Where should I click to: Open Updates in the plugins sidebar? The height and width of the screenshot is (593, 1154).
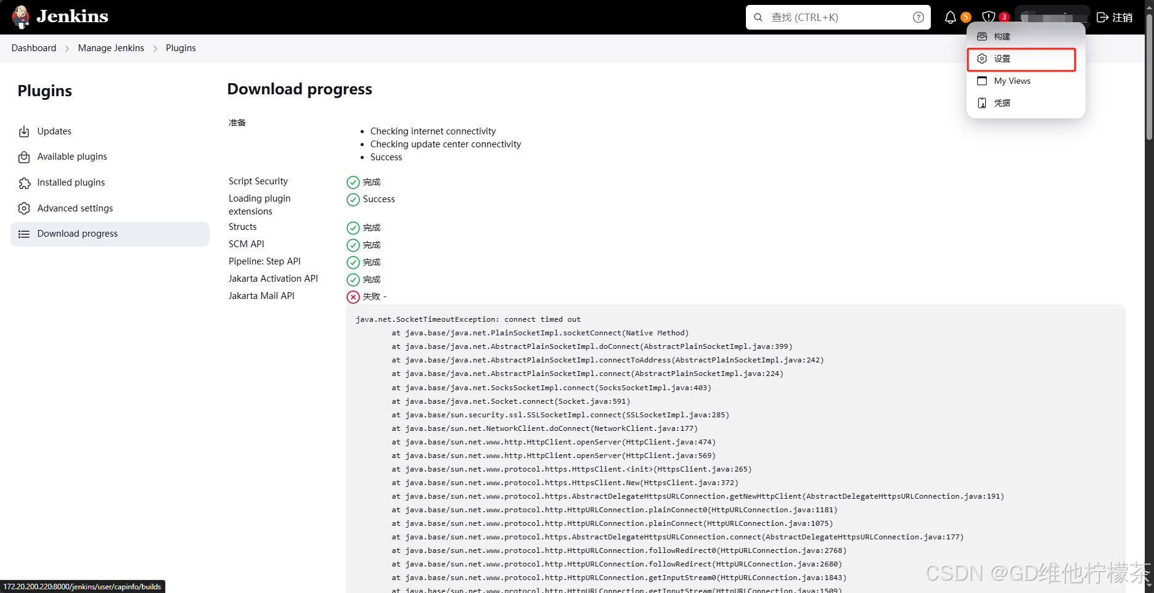pos(110,131)
